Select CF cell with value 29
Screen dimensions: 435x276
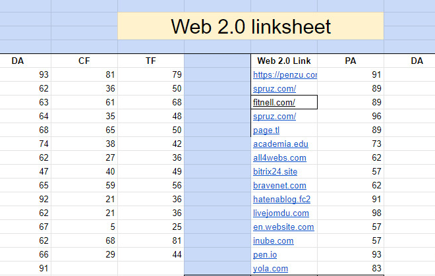pyautogui.click(x=84, y=255)
